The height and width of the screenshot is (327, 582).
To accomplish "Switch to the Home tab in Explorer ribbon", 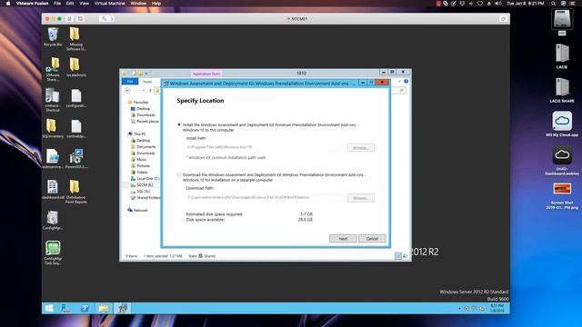I will tap(147, 81).
